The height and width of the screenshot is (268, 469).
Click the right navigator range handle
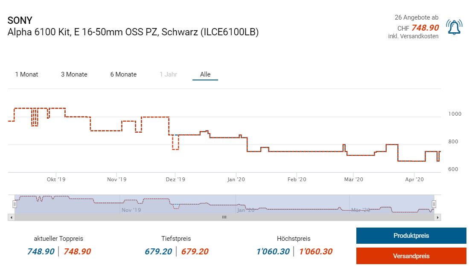[x=434, y=204]
